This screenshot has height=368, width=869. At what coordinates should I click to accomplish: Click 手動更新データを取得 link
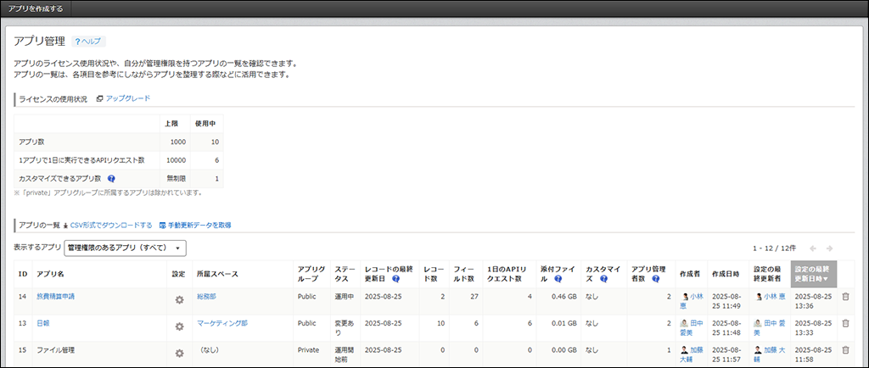tap(199, 226)
